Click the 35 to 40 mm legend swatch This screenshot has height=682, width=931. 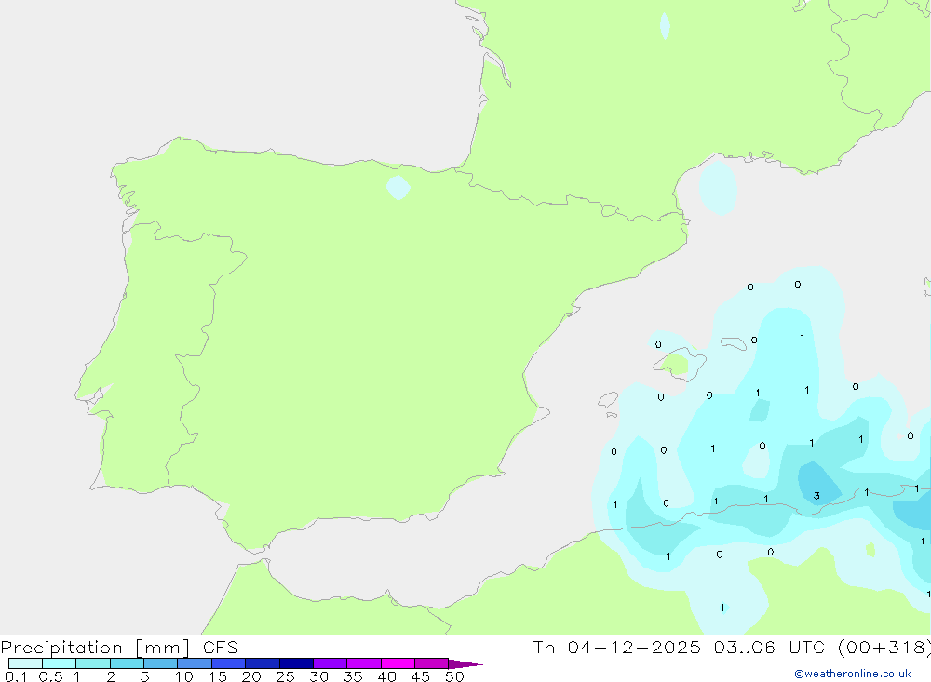click(363, 663)
